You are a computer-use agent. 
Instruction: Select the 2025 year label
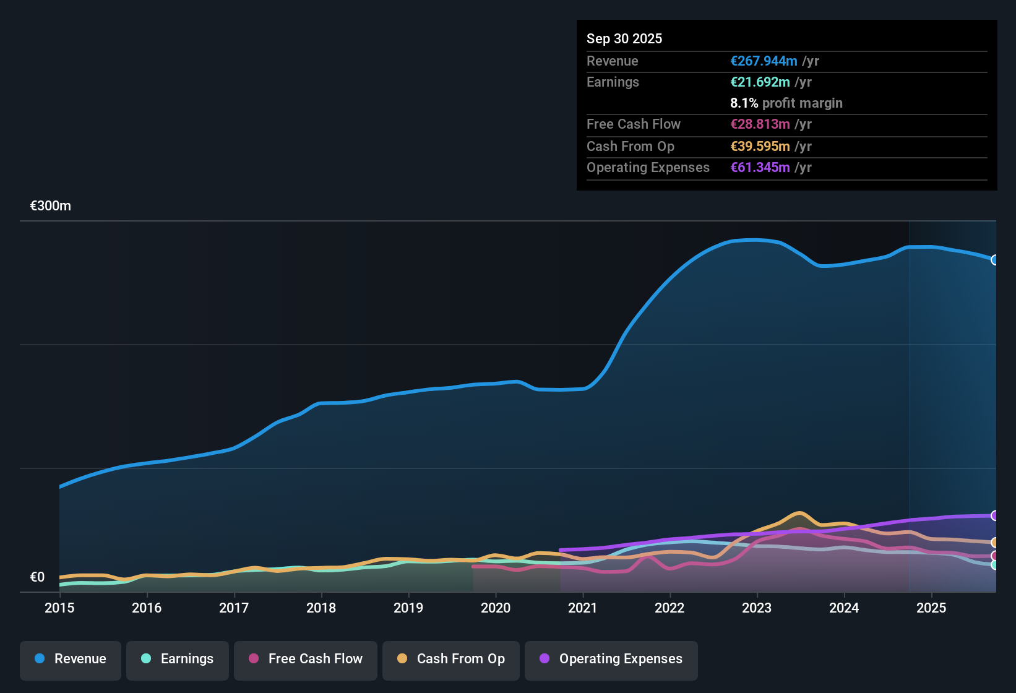click(x=932, y=608)
